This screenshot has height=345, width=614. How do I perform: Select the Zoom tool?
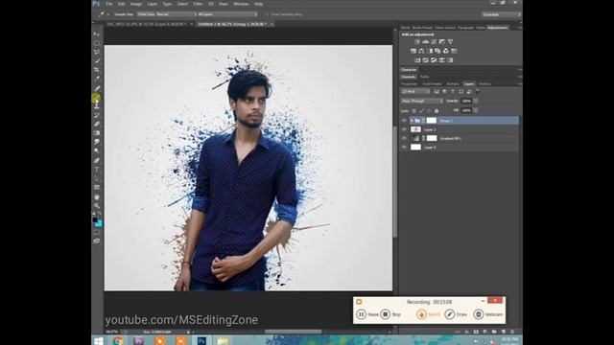click(96, 206)
